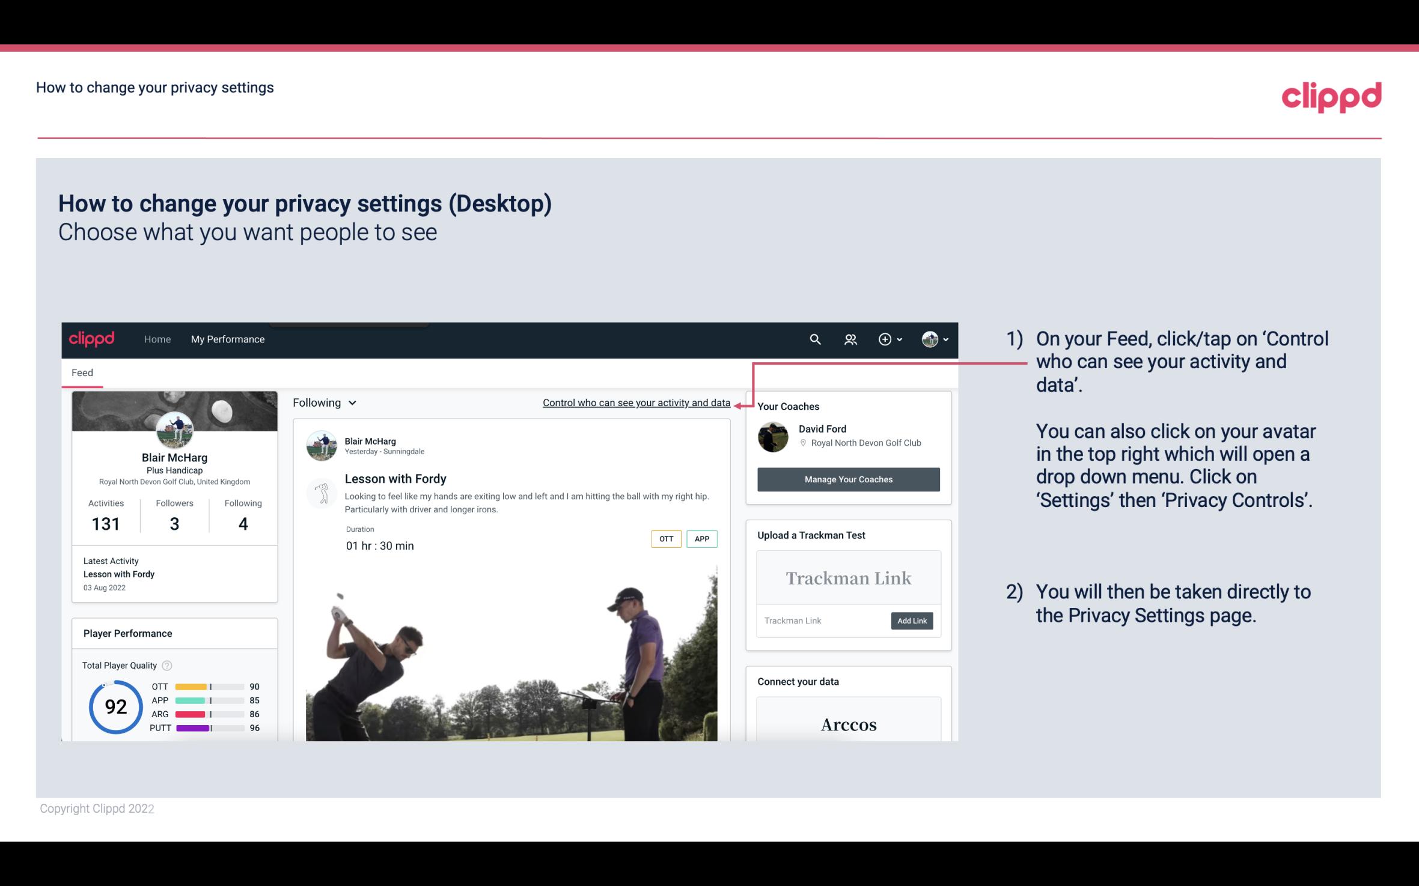This screenshot has height=886, width=1419.
Task: Click the APP performance tag icon
Action: point(703,538)
